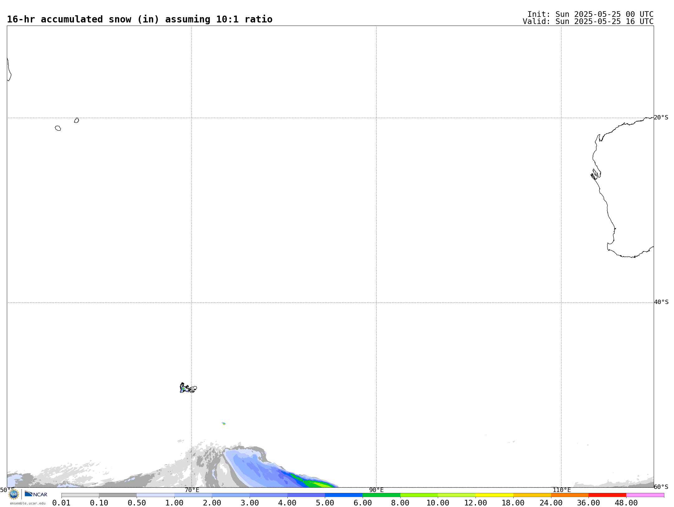Click the 8.00 colorbar value
Screen dimensions: 674x507
(x=400, y=503)
